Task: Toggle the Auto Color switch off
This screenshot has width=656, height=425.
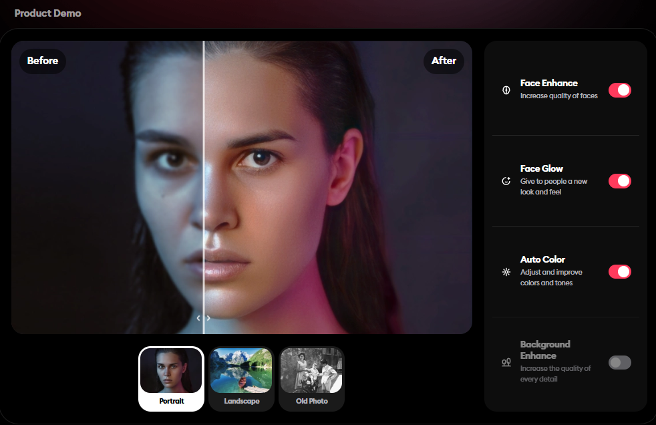Action: [619, 272]
